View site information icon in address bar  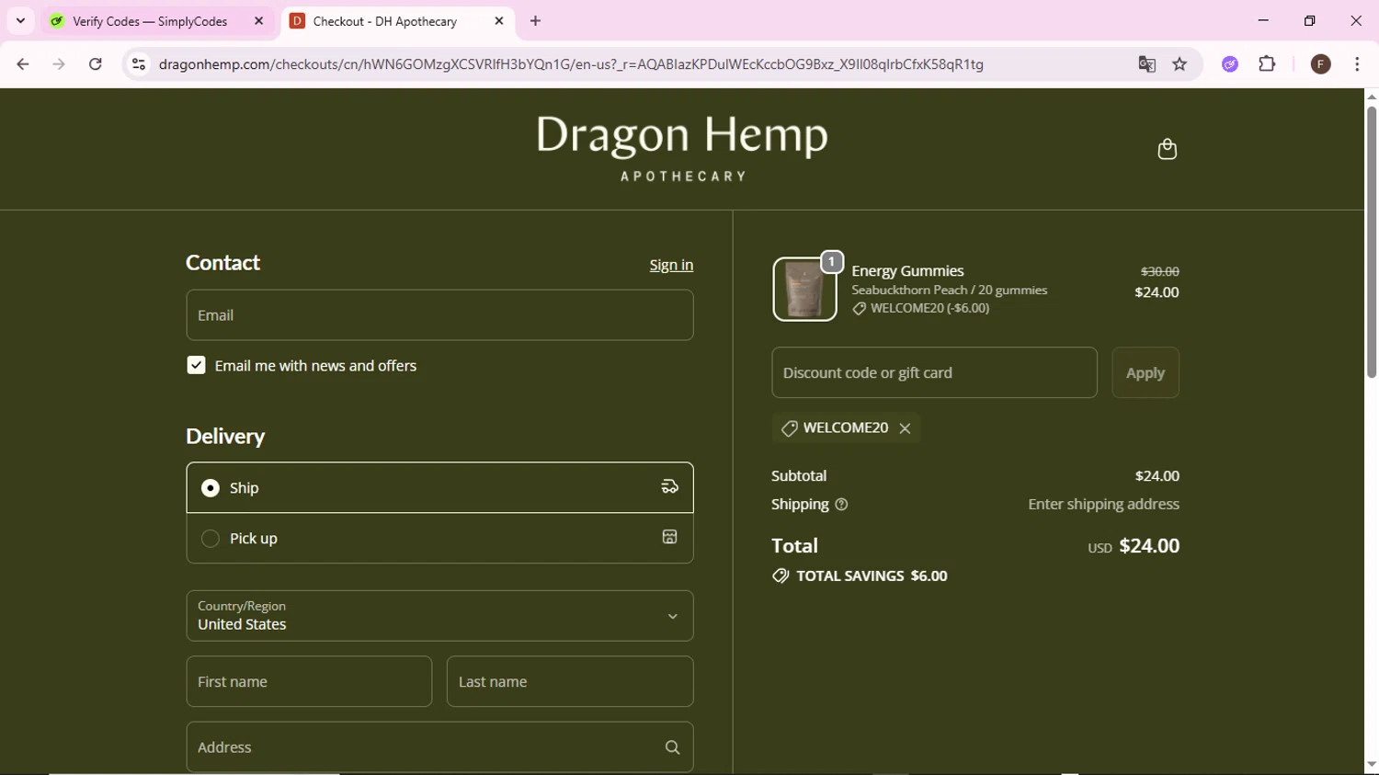click(139, 64)
